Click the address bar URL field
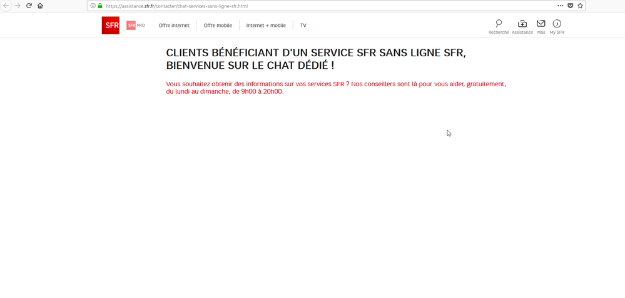Image resolution: width=625 pixels, height=298 pixels. [313, 6]
